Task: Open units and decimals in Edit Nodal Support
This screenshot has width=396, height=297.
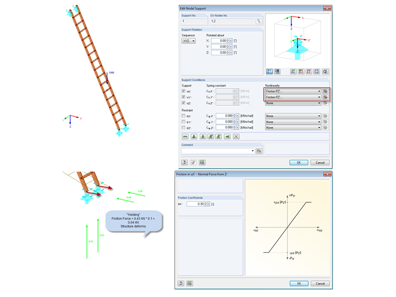Action: tap(202, 163)
